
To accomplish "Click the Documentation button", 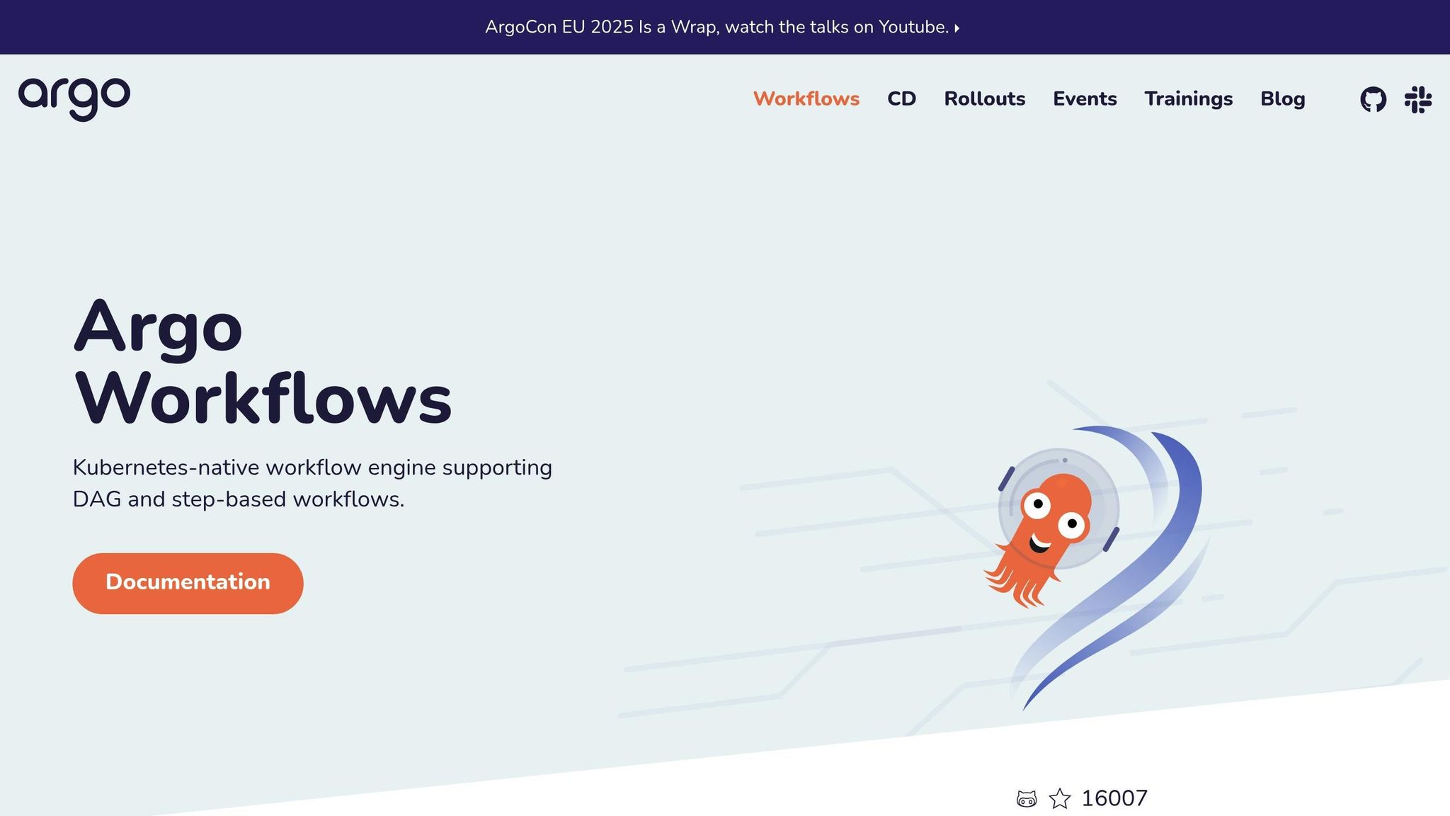I will click(188, 582).
